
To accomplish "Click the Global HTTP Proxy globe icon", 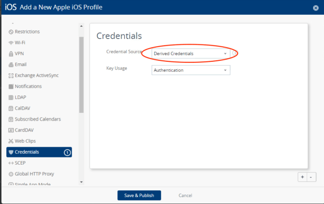I will [x=11, y=174].
